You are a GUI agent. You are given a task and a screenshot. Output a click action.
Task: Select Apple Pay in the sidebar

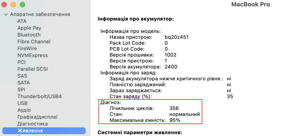(29, 28)
